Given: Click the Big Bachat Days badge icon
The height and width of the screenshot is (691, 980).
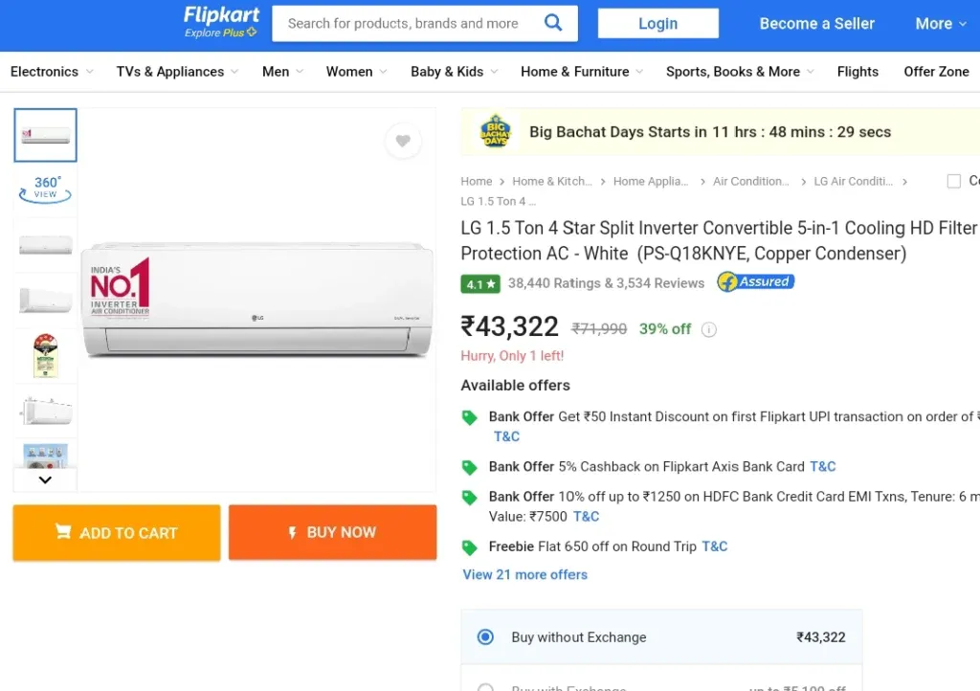Looking at the screenshot, I should pos(496,132).
